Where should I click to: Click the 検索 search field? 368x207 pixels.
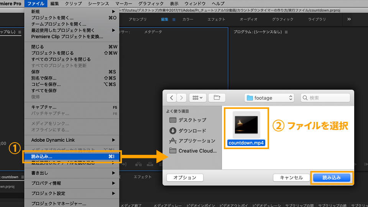(x=325, y=98)
